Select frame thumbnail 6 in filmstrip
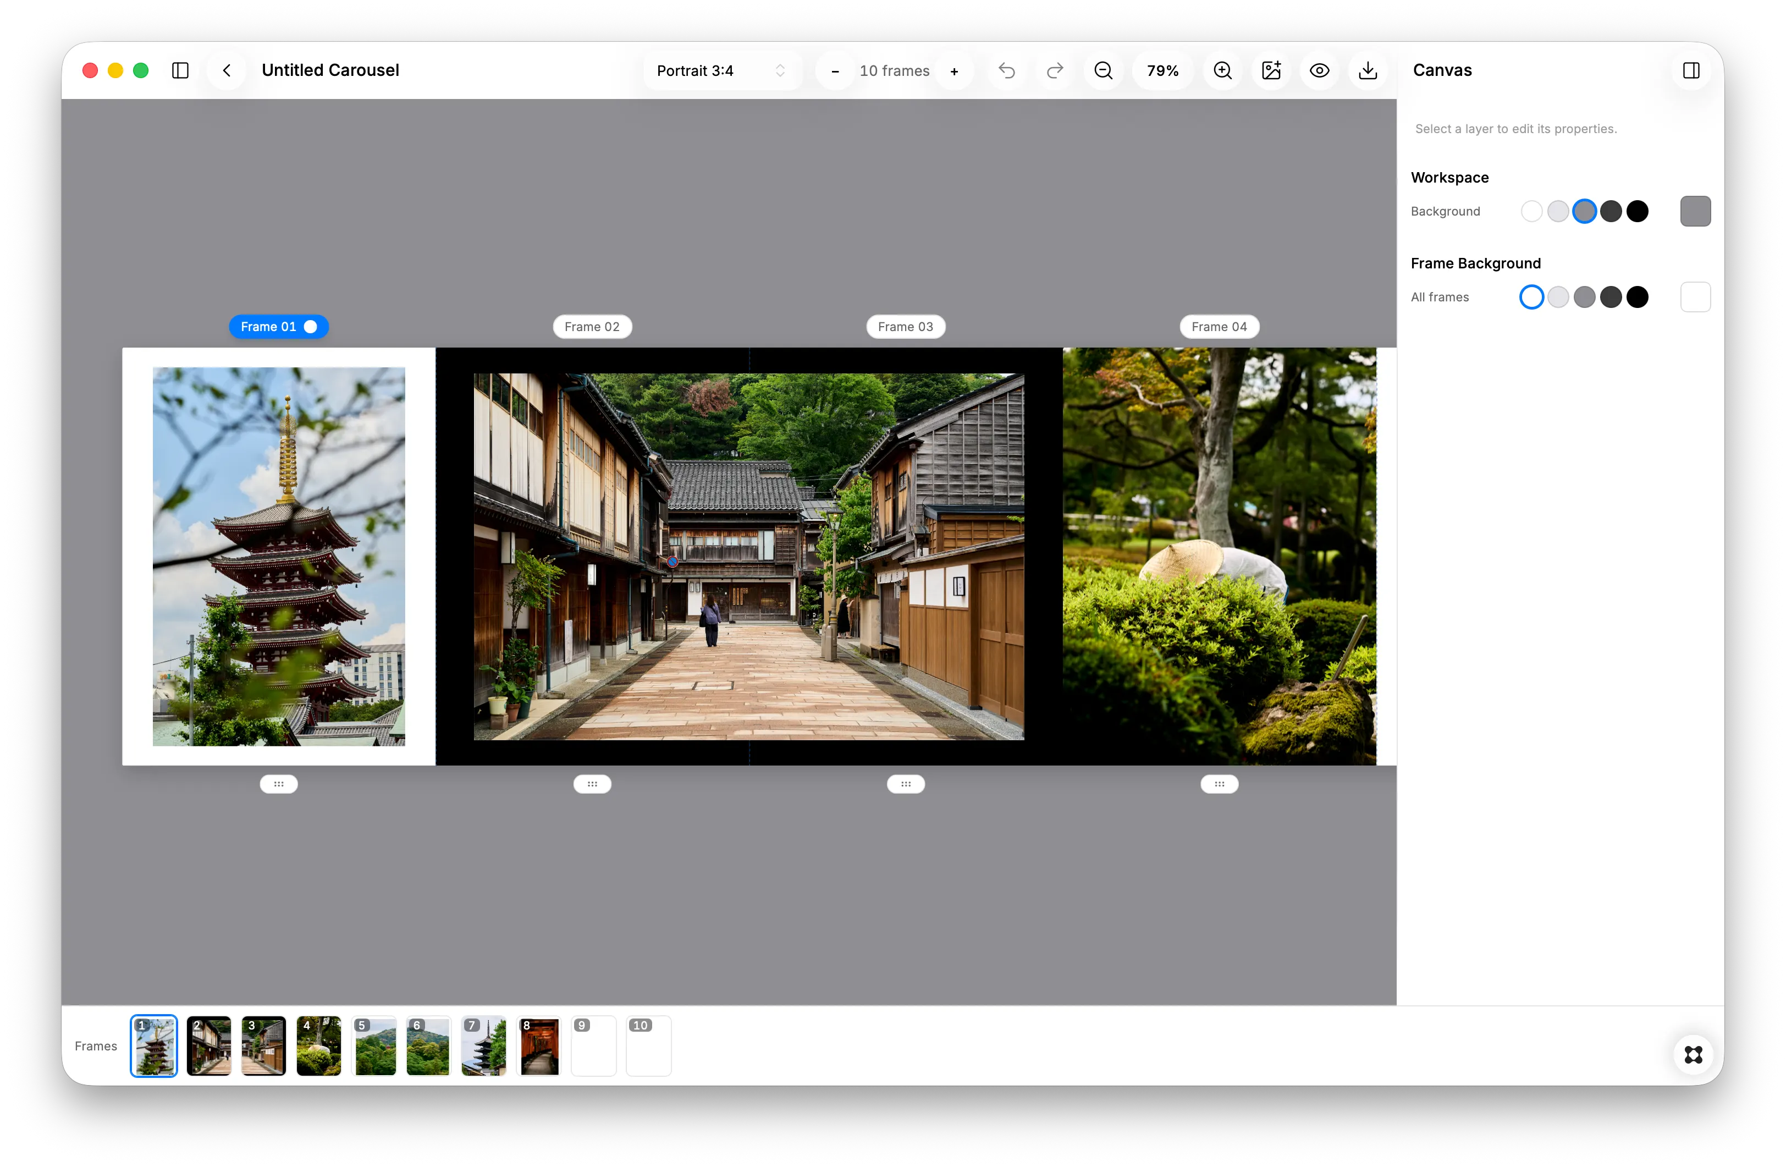Screen dimensions: 1786x1167 [428, 1046]
